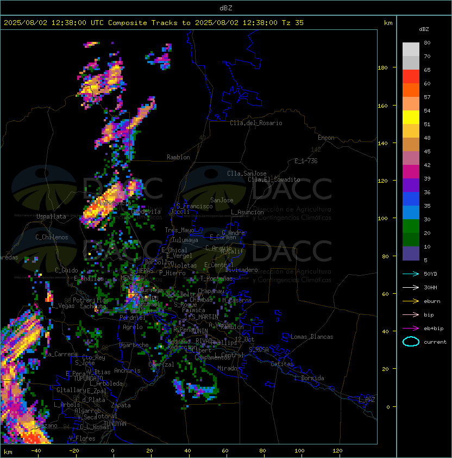Viewport: 452px width, 458px height.
Task: Click the 'dBZ' title at top center
Action: click(226, 8)
